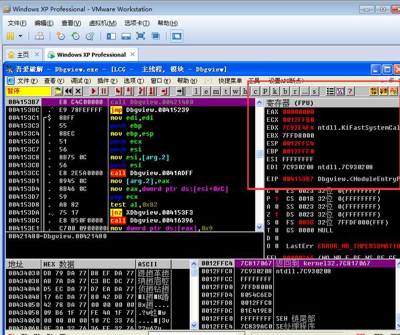This screenshot has width=400, height=335.
Task: Toggle VMware console view icon
Action: pyautogui.click(x=176, y=36)
